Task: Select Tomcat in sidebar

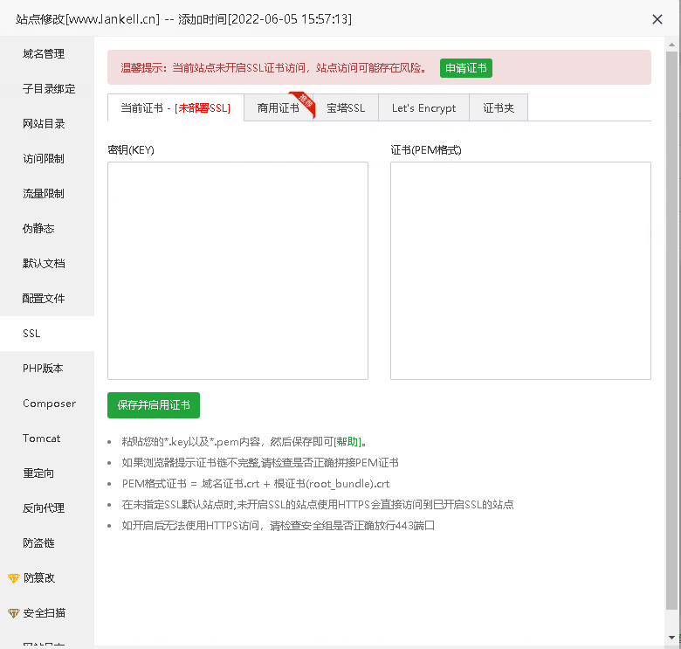Action: click(42, 438)
